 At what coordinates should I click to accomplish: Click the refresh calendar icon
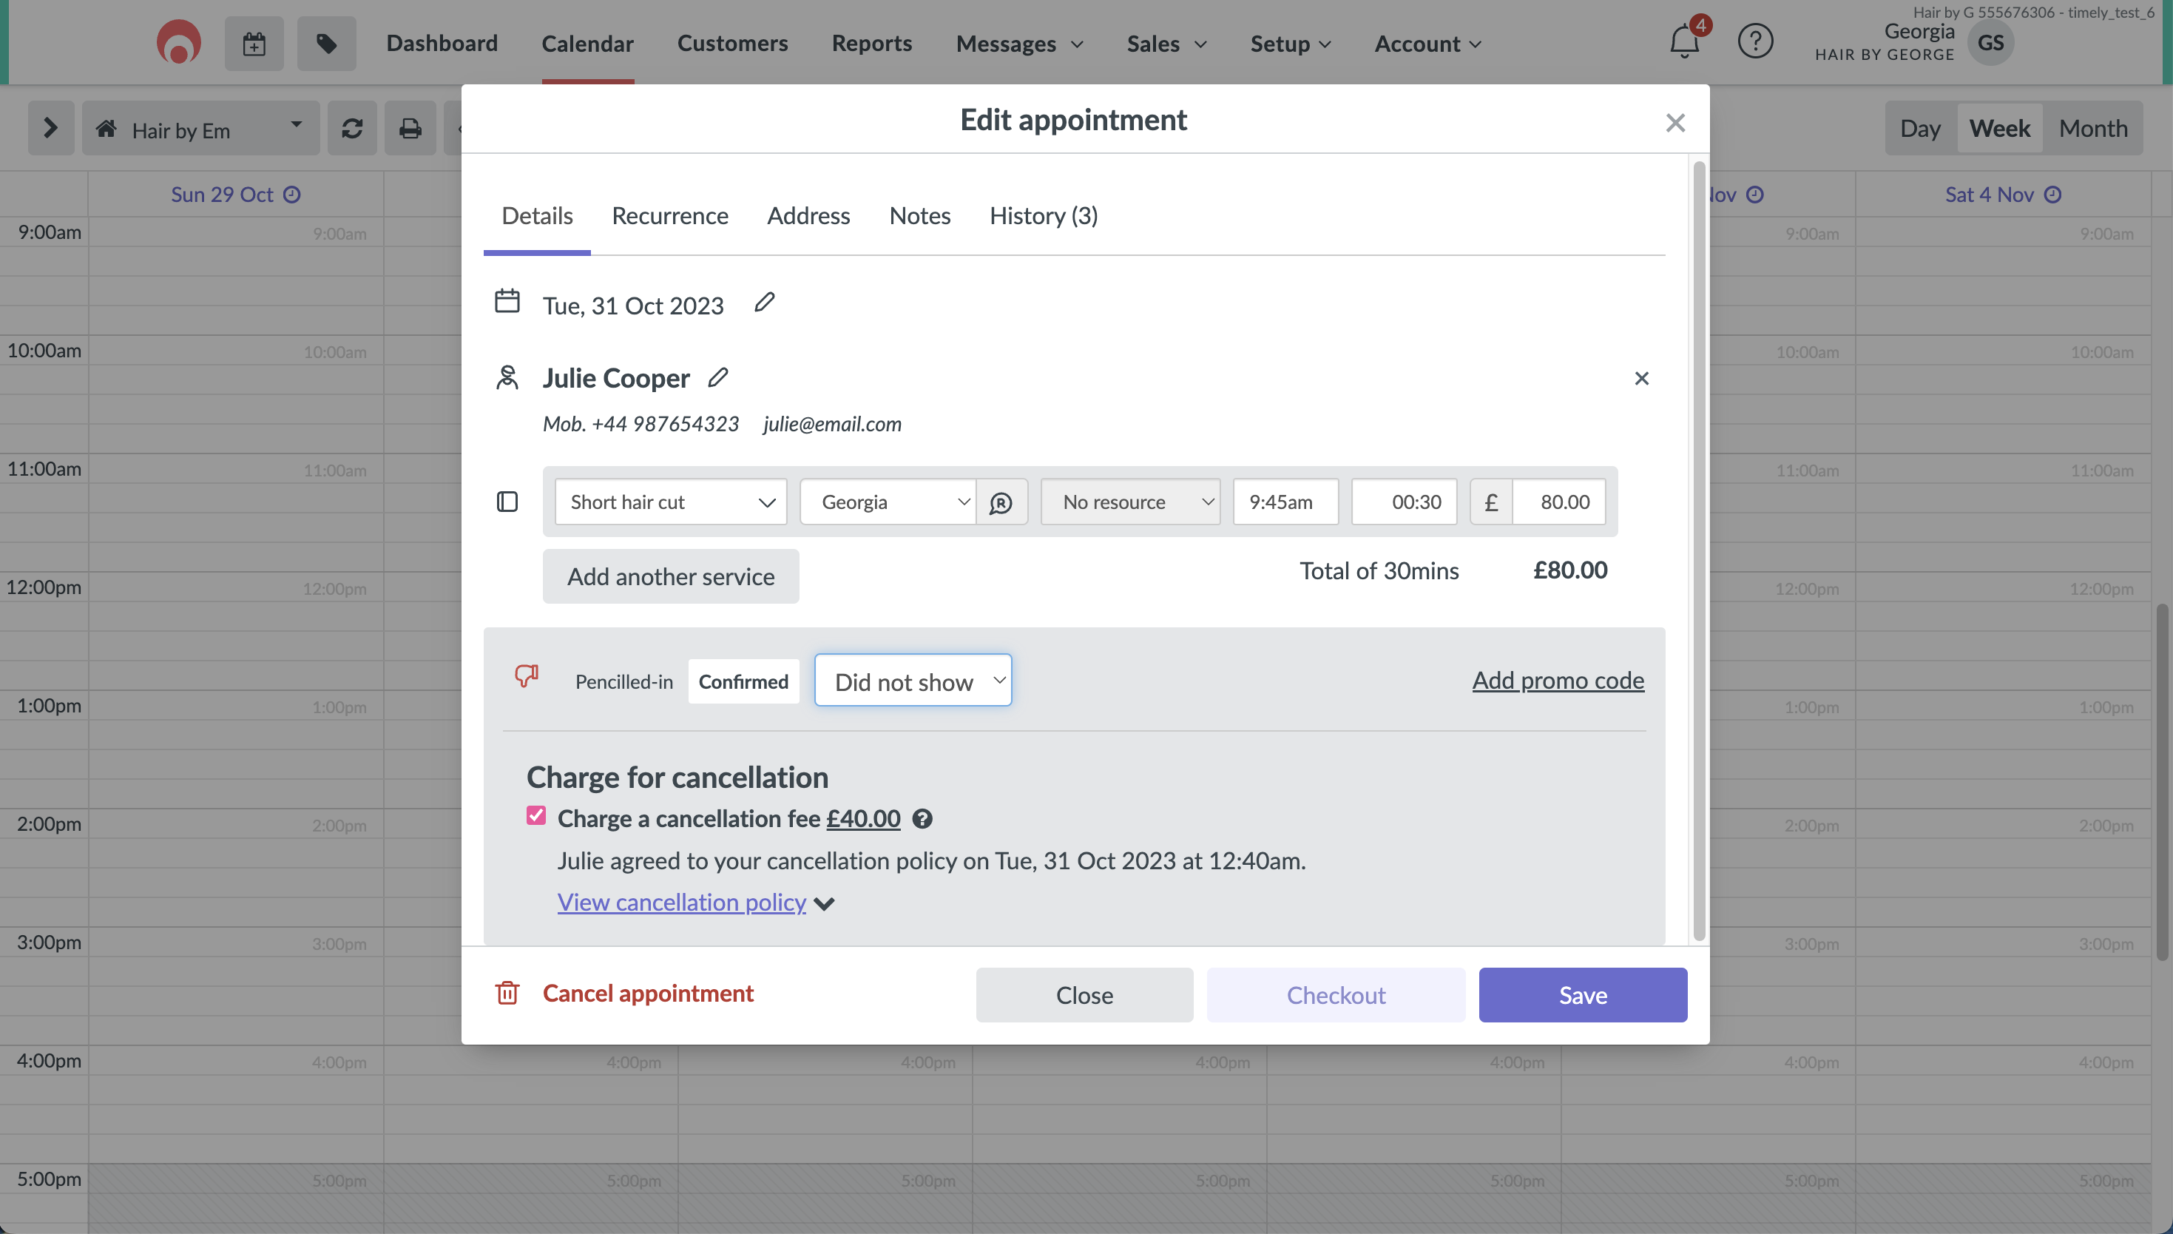coord(352,129)
